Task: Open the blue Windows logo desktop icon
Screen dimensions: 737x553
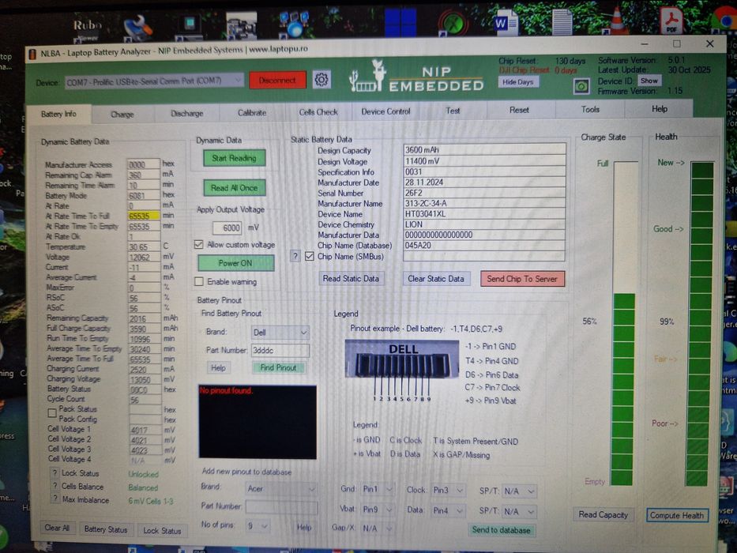Action: tap(400, 23)
